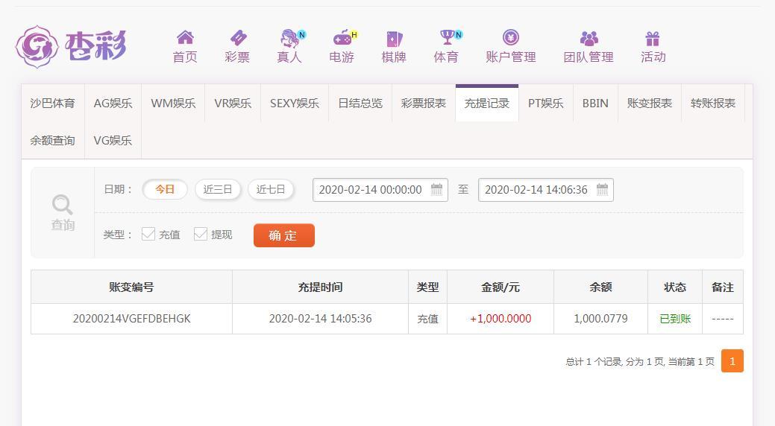Click the 查询 magnifier icon
This screenshot has width=775, height=426.
[x=62, y=204]
